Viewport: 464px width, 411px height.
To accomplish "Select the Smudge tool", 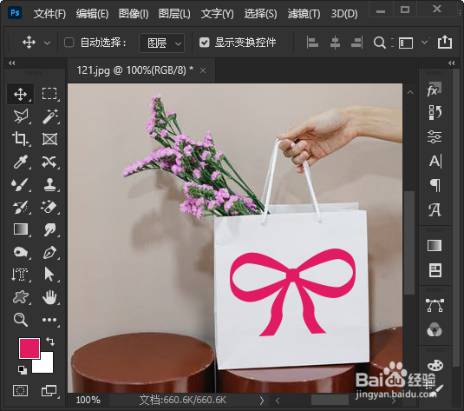I will click(49, 229).
